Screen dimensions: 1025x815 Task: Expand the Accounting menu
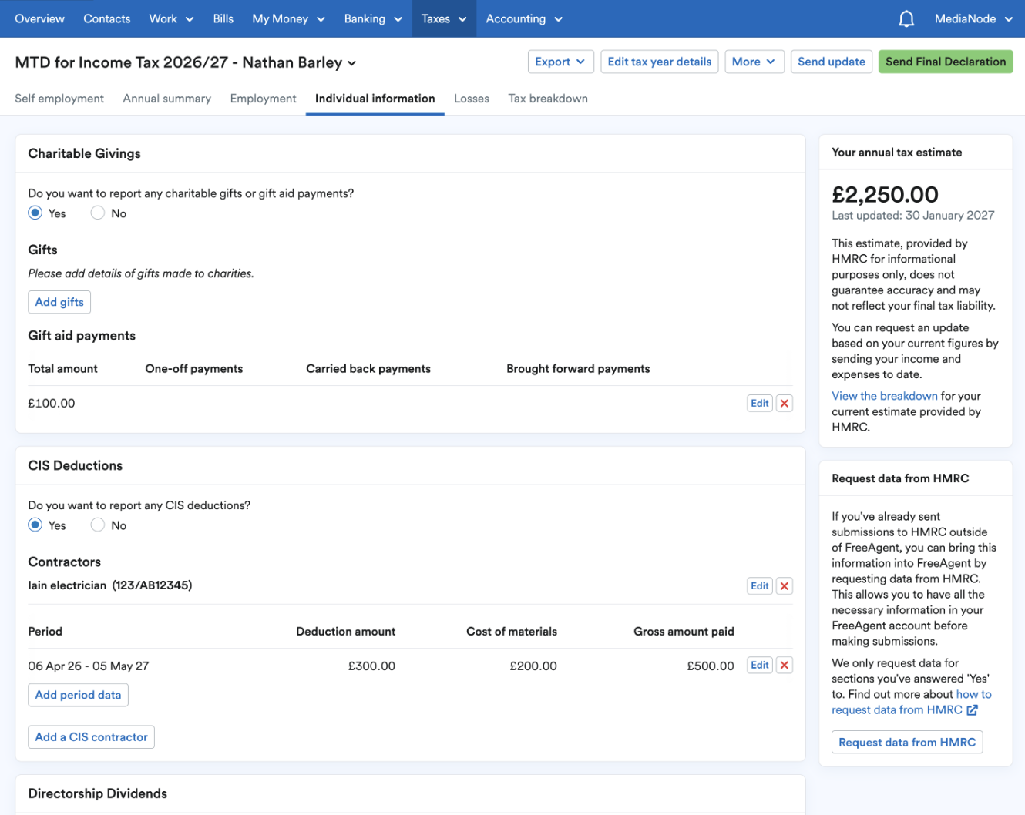524,18
